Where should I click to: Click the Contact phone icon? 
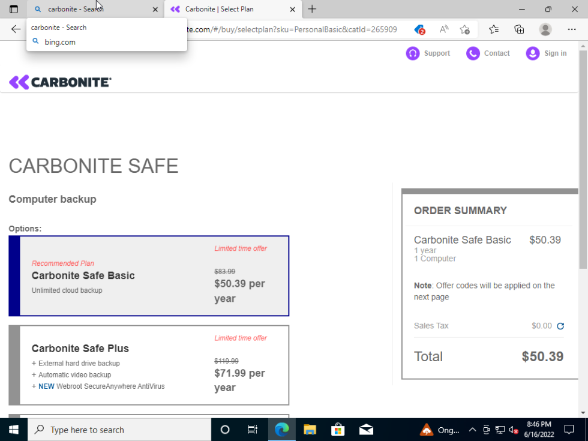pos(473,53)
